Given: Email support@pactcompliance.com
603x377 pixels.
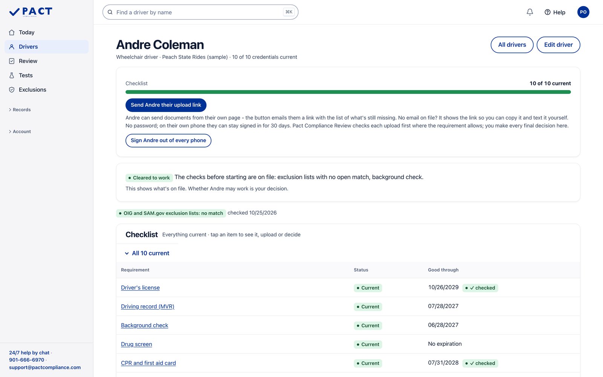Looking at the screenshot, I should click(45, 368).
